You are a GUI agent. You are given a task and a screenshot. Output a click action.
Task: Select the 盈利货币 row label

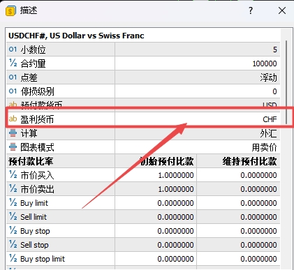tap(37, 119)
